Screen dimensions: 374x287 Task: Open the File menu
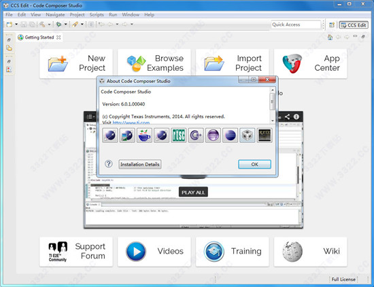pos(9,14)
